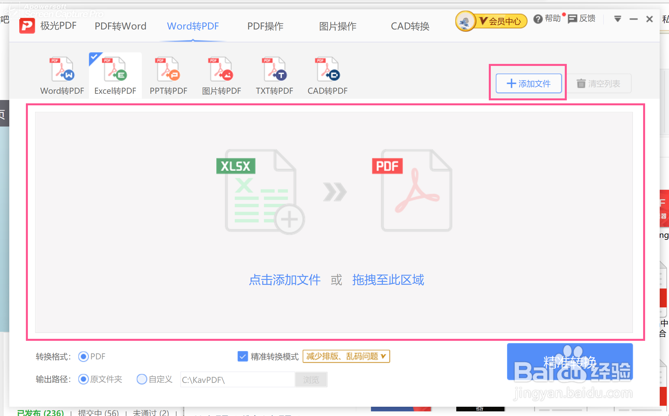Click the 极光PDF logo icon
Viewport: 669px width, 416px height.
[x=27, y=26]
